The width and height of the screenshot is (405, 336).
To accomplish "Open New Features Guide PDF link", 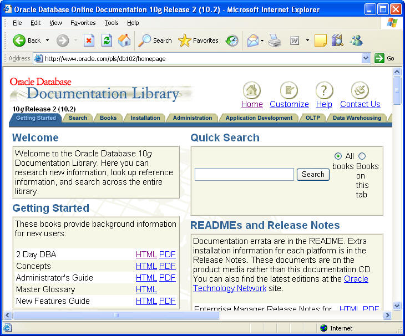I will (x=168, y=301).
